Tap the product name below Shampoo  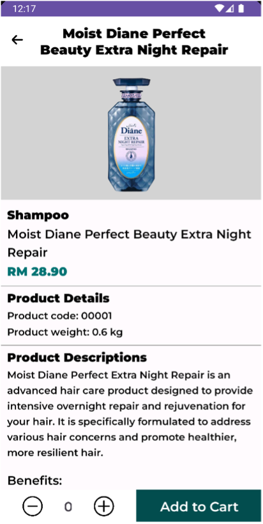[x=129, y=243]
